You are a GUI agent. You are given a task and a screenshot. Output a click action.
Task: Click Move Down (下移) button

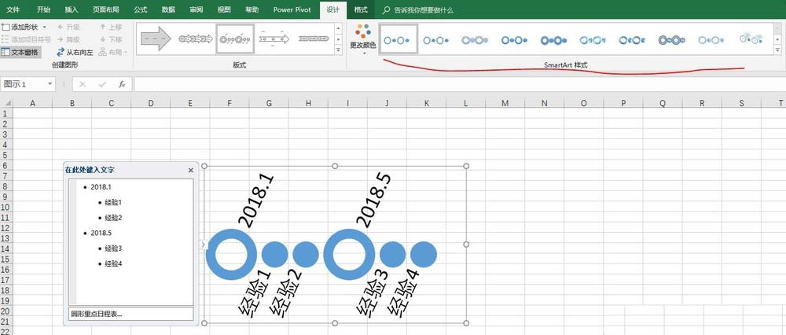click(x=111, y=39)
